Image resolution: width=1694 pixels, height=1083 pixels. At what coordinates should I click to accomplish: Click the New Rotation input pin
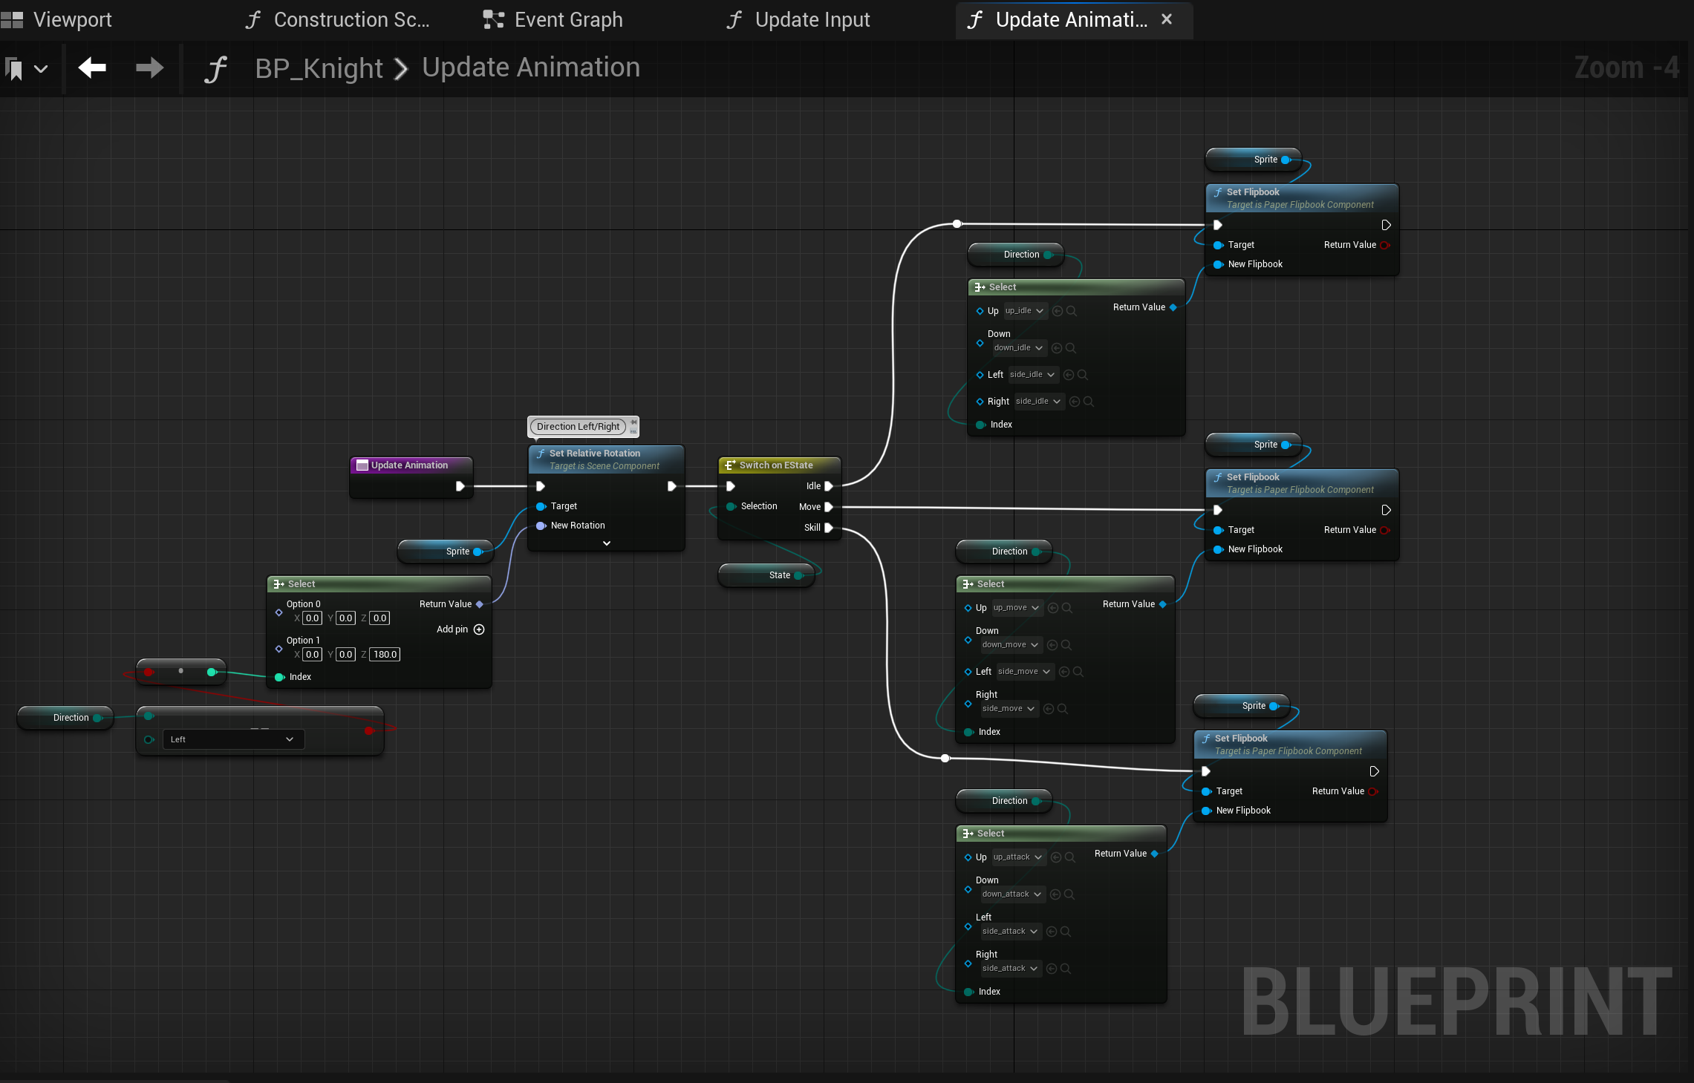pyautogui.click(x=541, y=526)
